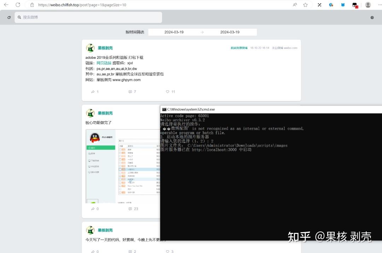
Task: Click the cmd.exe icon in console title bar
Action: (x=164, y=109)
